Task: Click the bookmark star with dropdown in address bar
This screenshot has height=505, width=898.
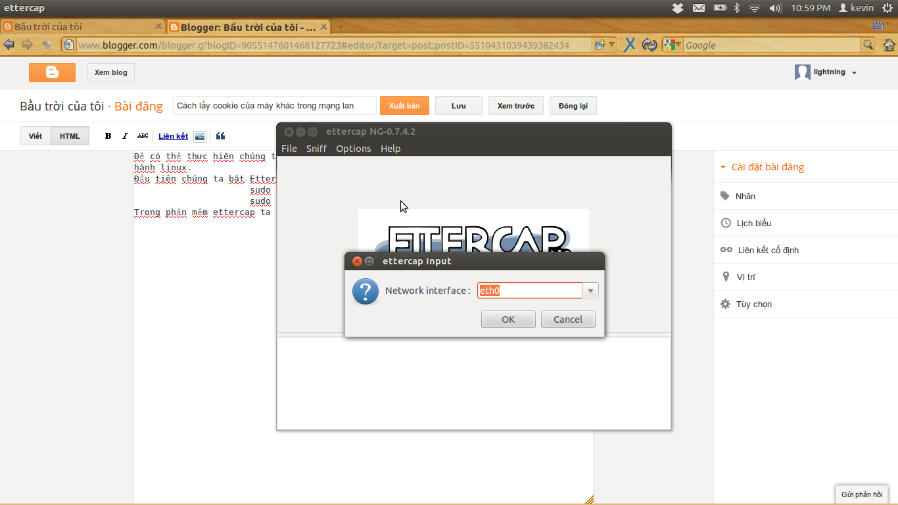Action: click(605, 45)
